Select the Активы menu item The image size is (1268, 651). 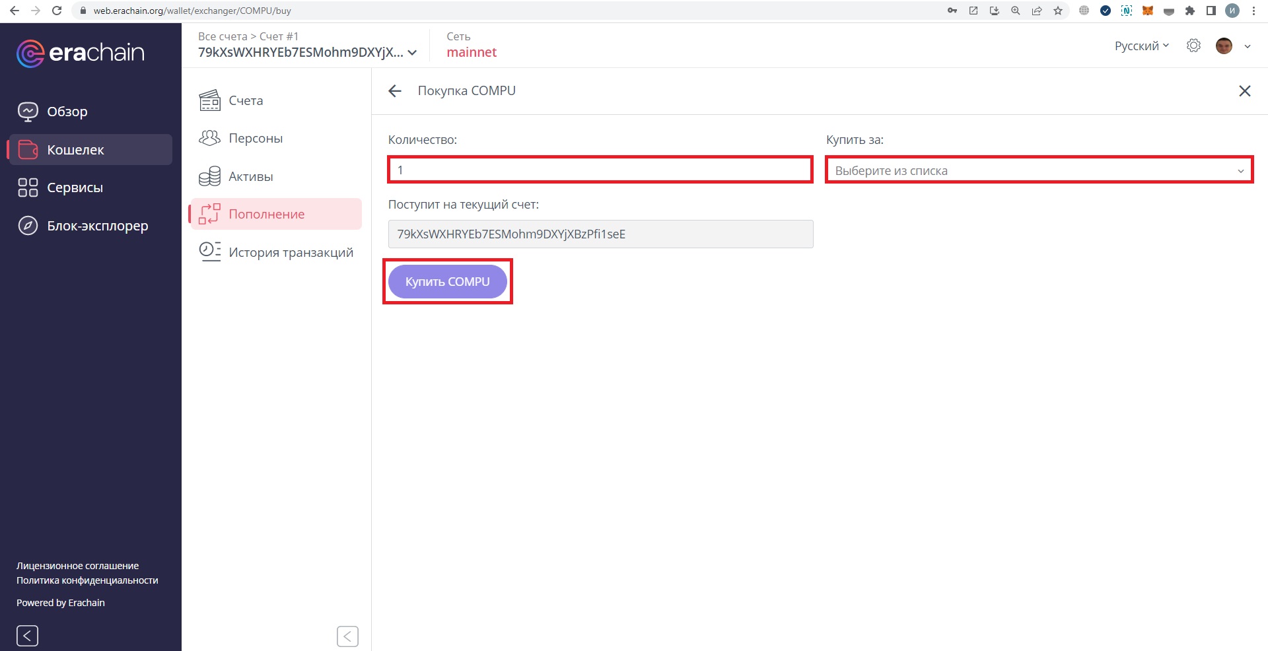tap(250, 176)
